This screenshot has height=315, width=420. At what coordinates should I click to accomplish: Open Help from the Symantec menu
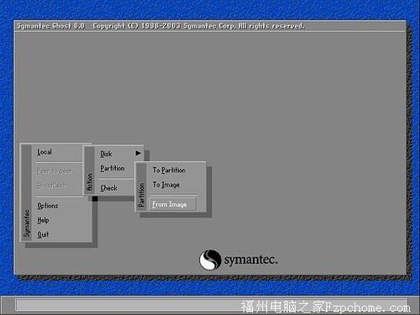point(43,220)
